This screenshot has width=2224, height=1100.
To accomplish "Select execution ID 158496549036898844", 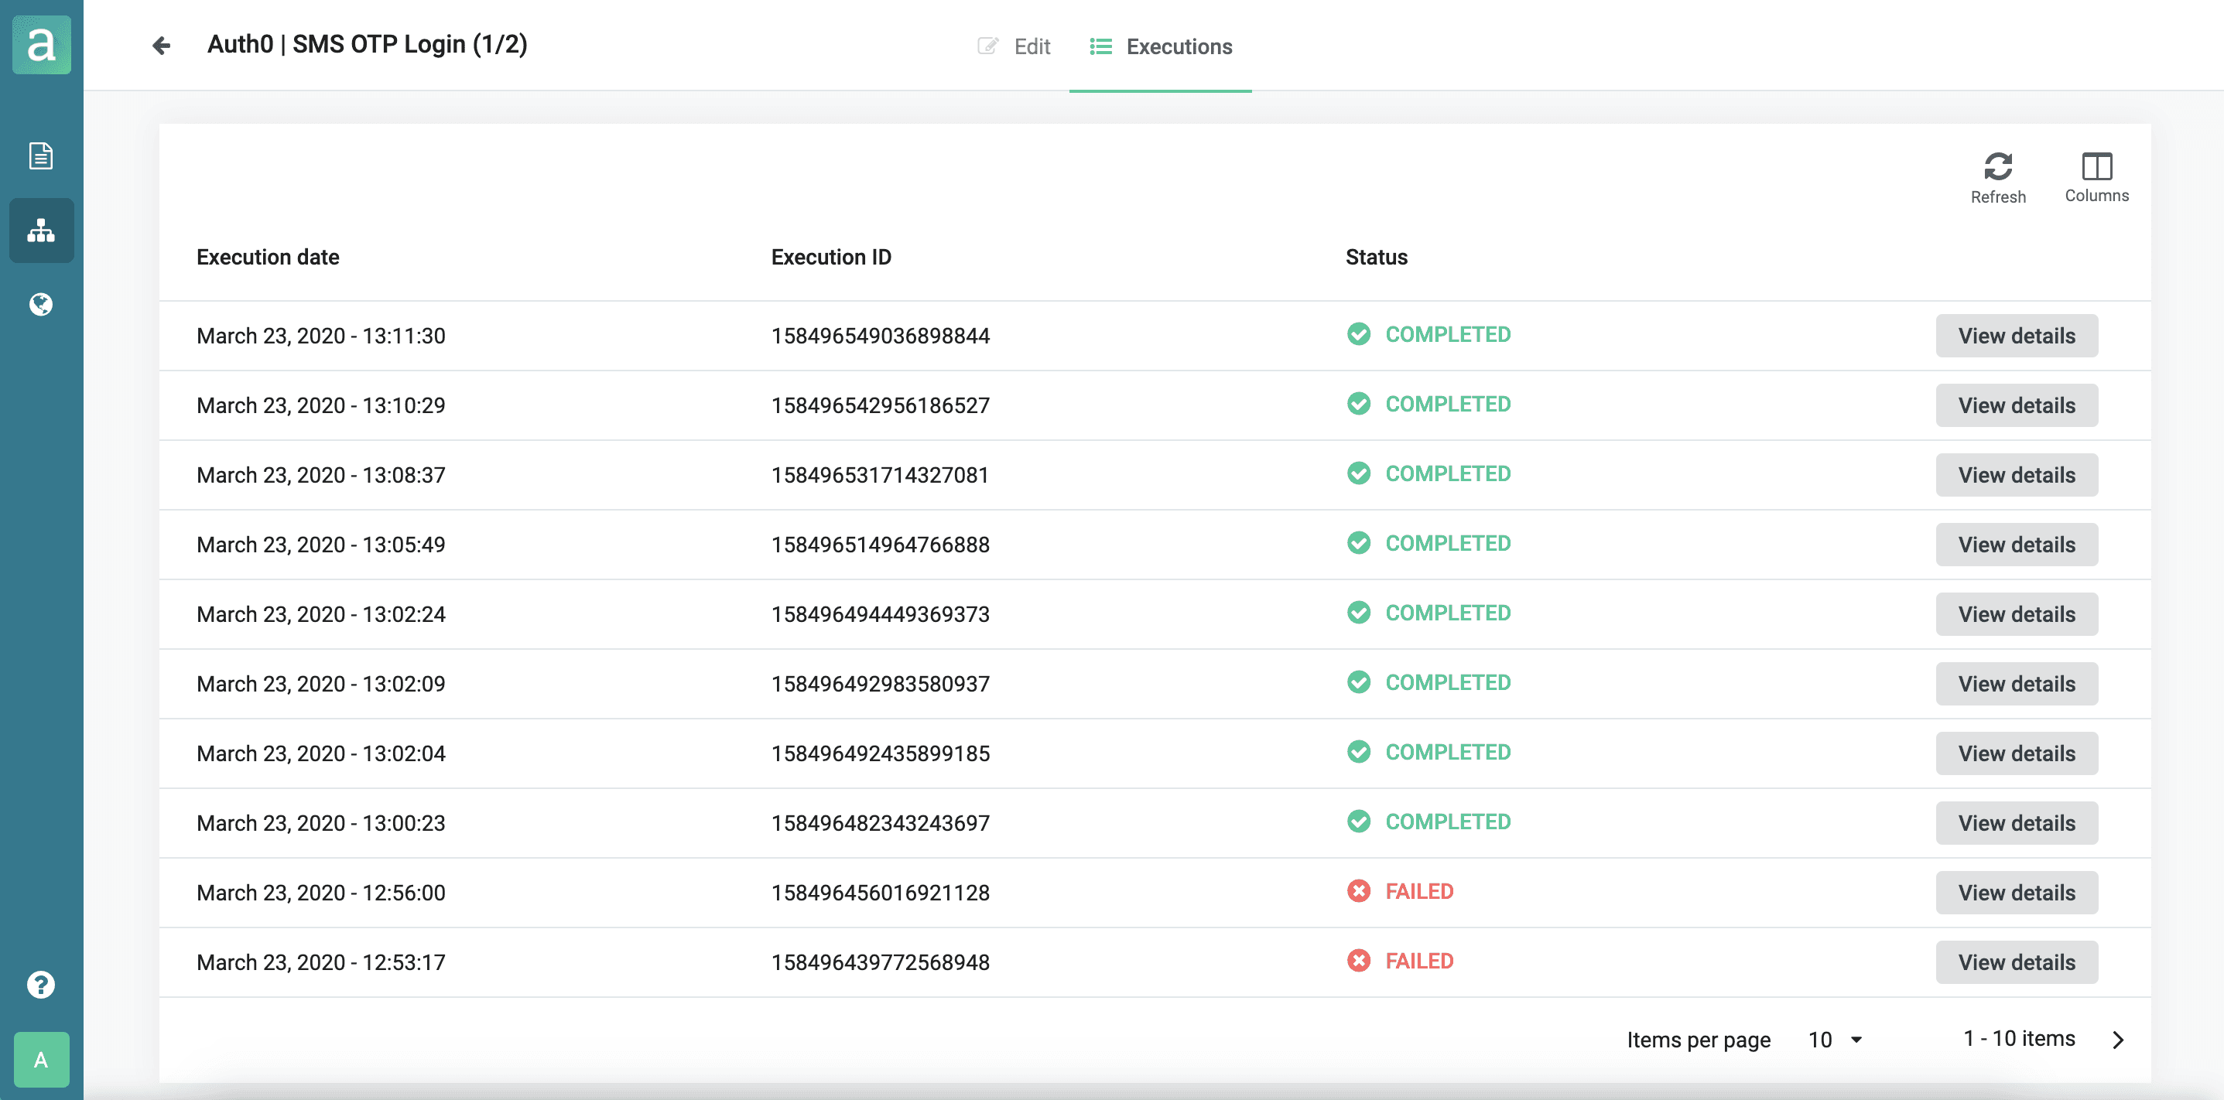I will [x=880, y=336].
